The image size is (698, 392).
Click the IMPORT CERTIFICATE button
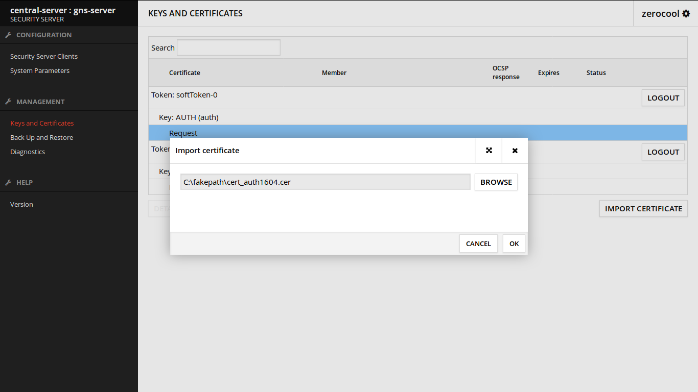click(643, 209)
